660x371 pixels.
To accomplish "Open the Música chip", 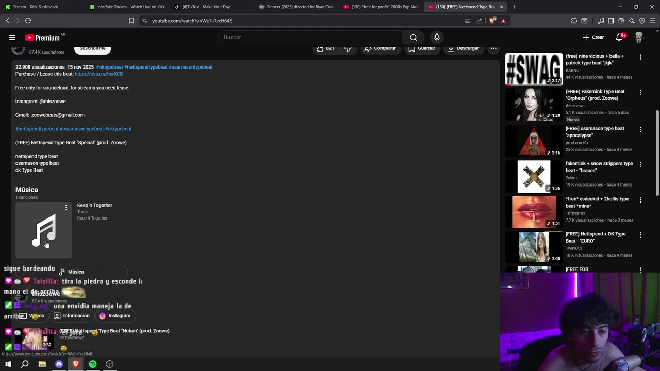I will [71, 272].
